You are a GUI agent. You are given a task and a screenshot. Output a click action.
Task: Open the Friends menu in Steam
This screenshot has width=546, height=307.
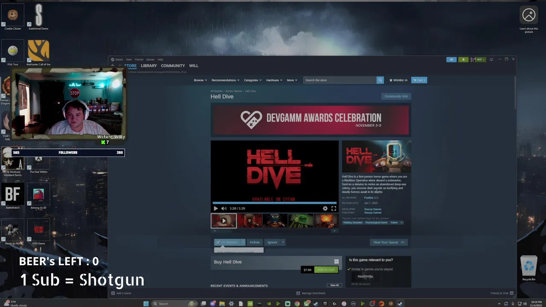pos(139,60)
